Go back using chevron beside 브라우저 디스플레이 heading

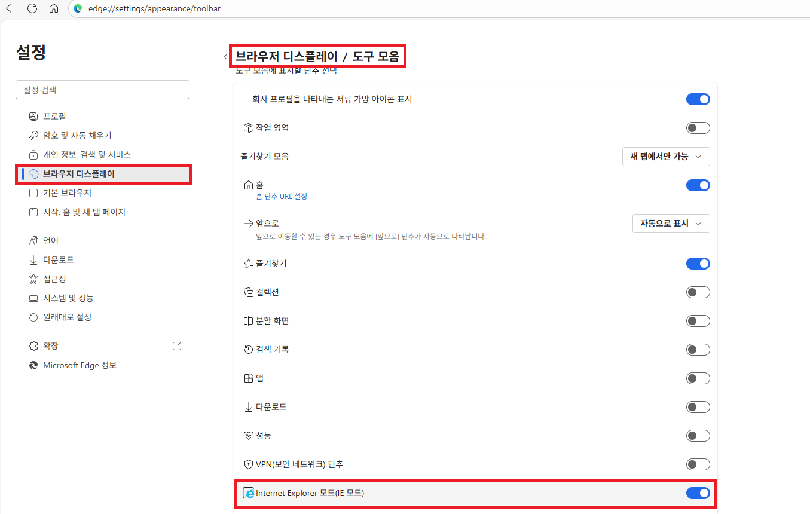coord(225,57)
